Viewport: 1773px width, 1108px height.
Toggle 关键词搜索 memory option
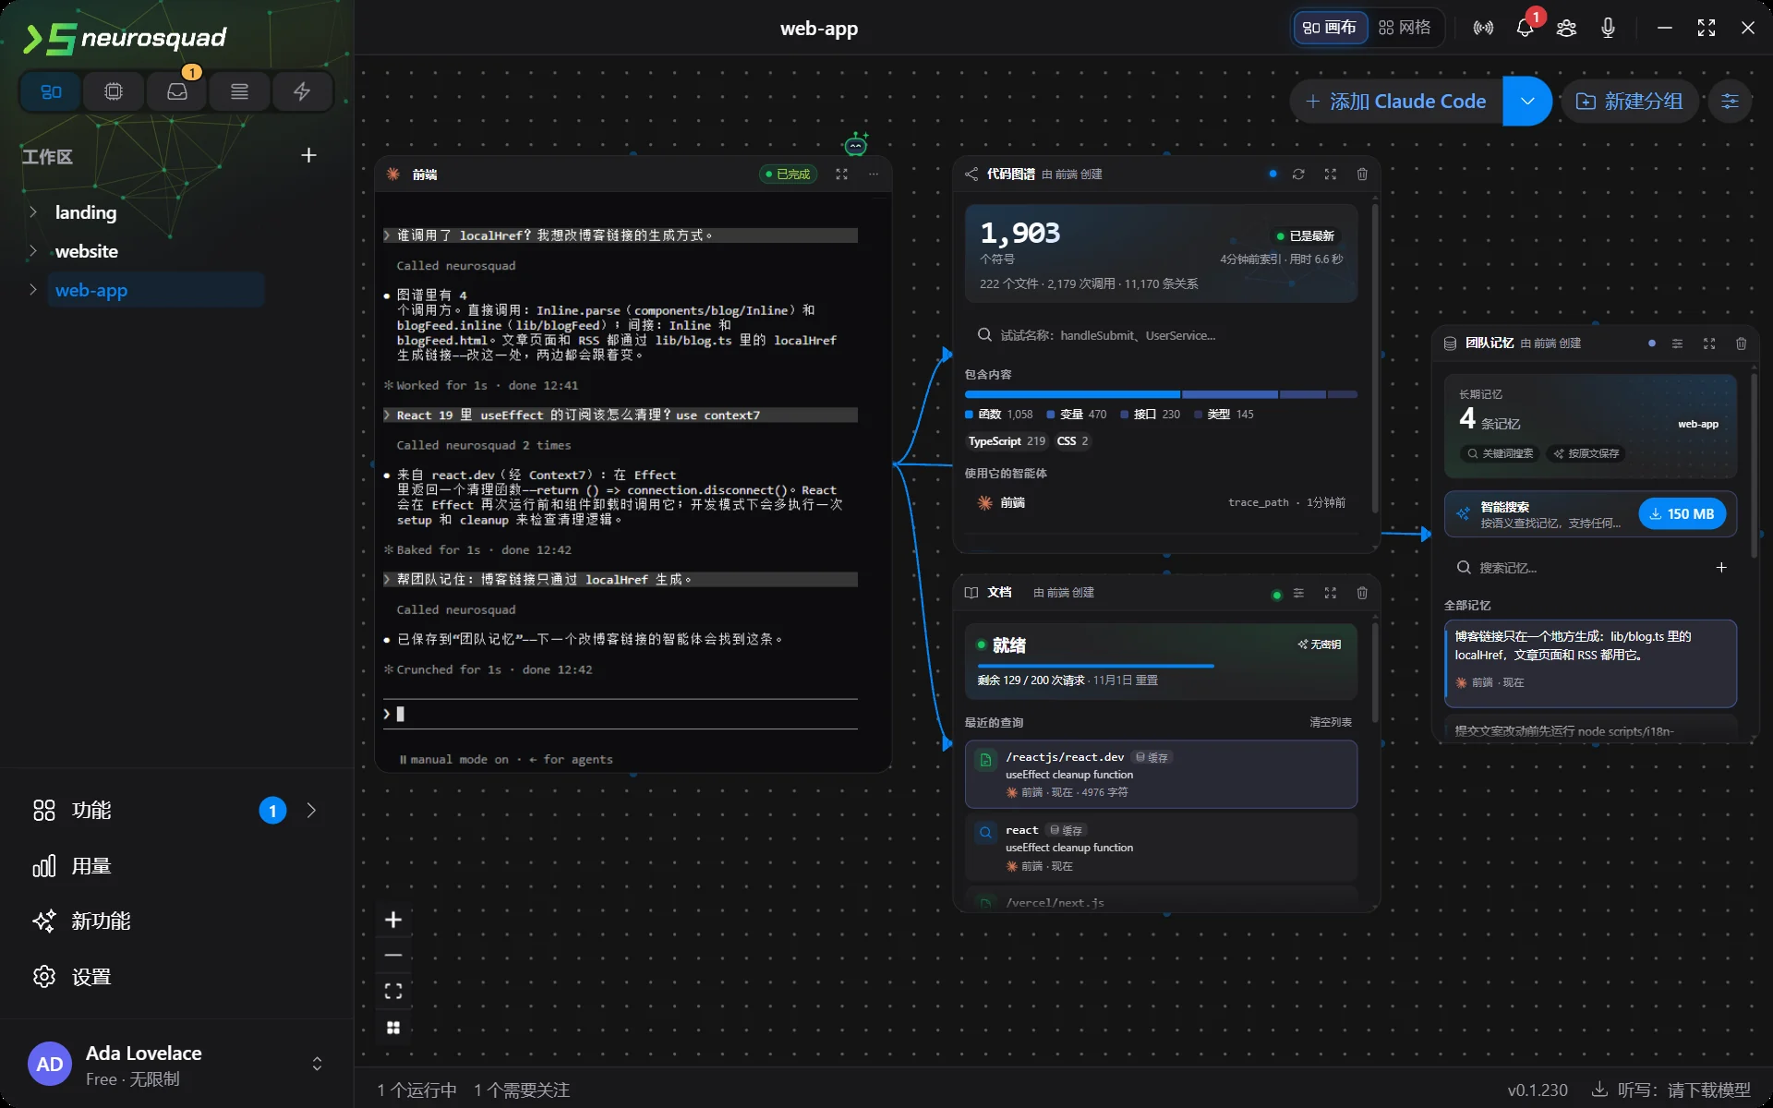pyautogui.click(x=1500, y=453)
